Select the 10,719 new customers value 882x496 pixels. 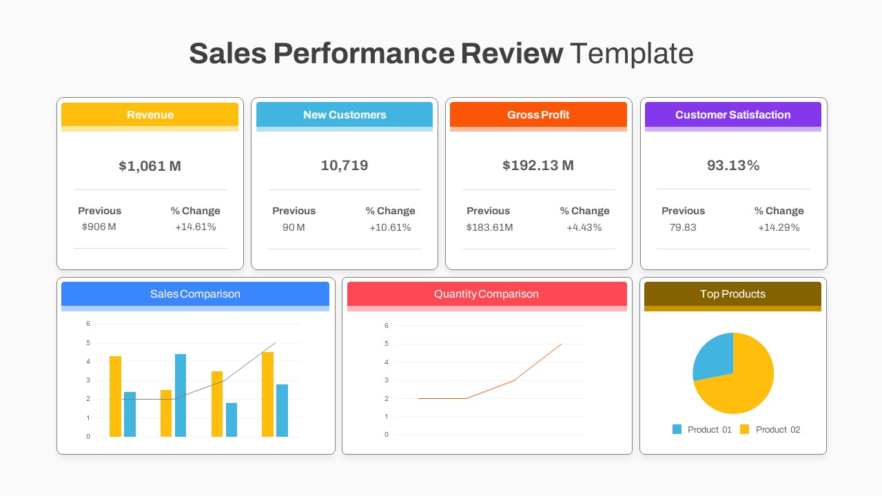[345, 165]
